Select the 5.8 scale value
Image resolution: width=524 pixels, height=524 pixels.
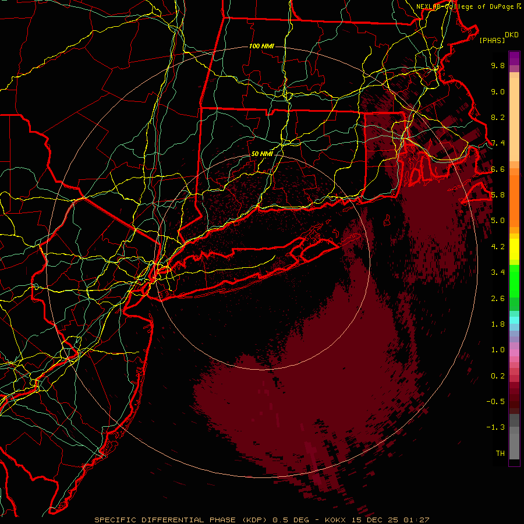[x=498, y=195]
